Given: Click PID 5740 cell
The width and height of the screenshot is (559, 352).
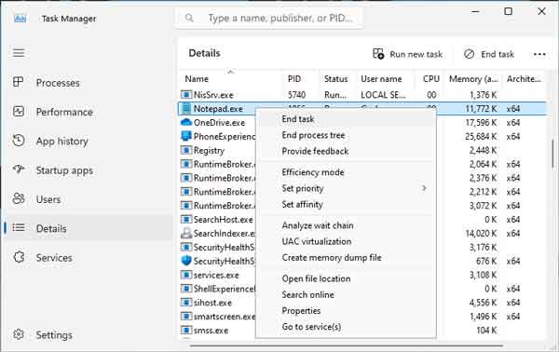Looking at the screenshot, I should pyautogui.click(x=296, y=94).
